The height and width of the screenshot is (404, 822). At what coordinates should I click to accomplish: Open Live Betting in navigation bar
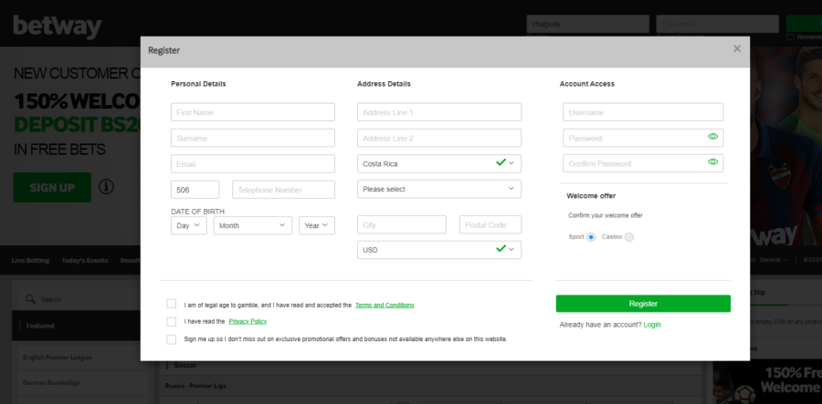point(30,260)
